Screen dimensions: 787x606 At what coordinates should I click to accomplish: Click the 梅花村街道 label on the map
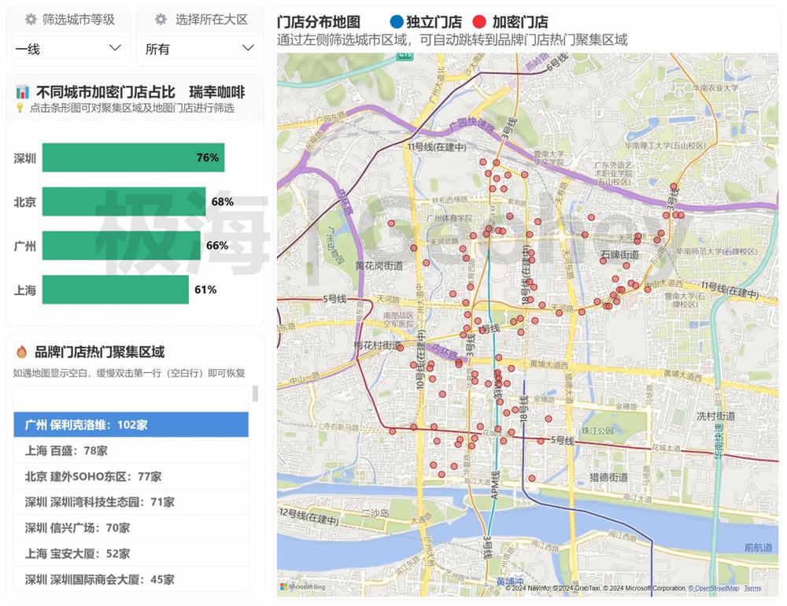(x=378, y=345)
